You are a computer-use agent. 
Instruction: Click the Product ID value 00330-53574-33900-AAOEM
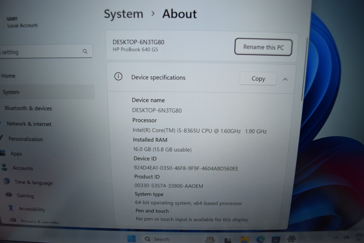click(169, 186)
